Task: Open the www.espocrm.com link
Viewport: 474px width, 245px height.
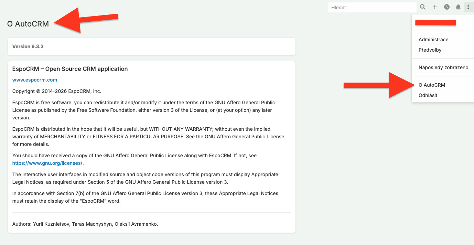Action: click(x=35, y=80)
